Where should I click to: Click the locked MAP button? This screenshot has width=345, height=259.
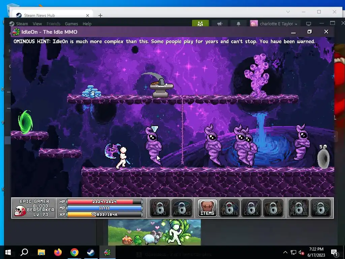coord(273,208)
